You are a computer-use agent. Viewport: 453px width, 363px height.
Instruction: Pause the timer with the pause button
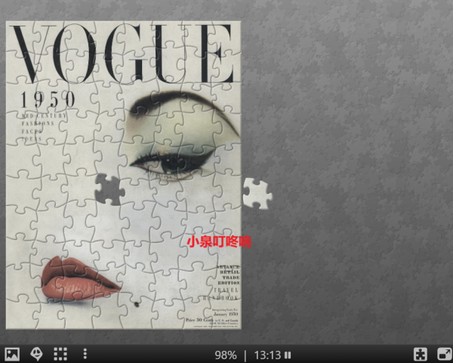[288, 355]
